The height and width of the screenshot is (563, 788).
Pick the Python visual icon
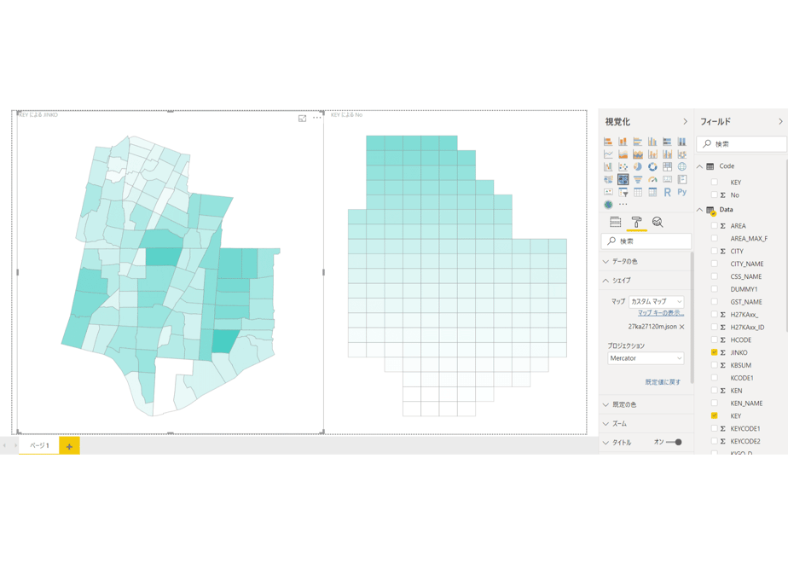682,192
